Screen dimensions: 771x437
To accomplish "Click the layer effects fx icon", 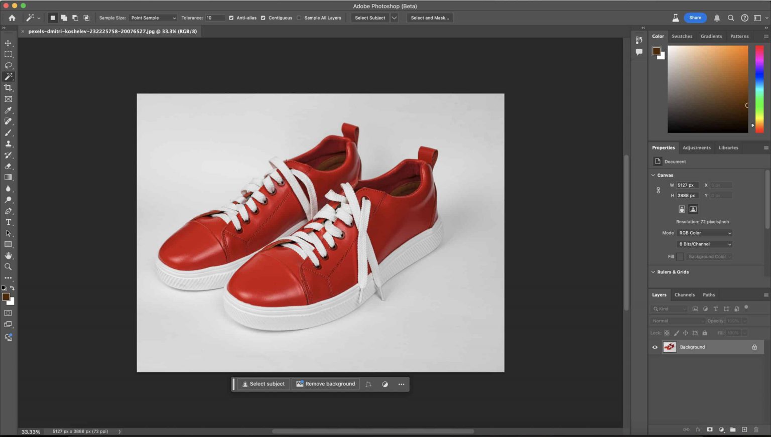I will click(698, 430).
